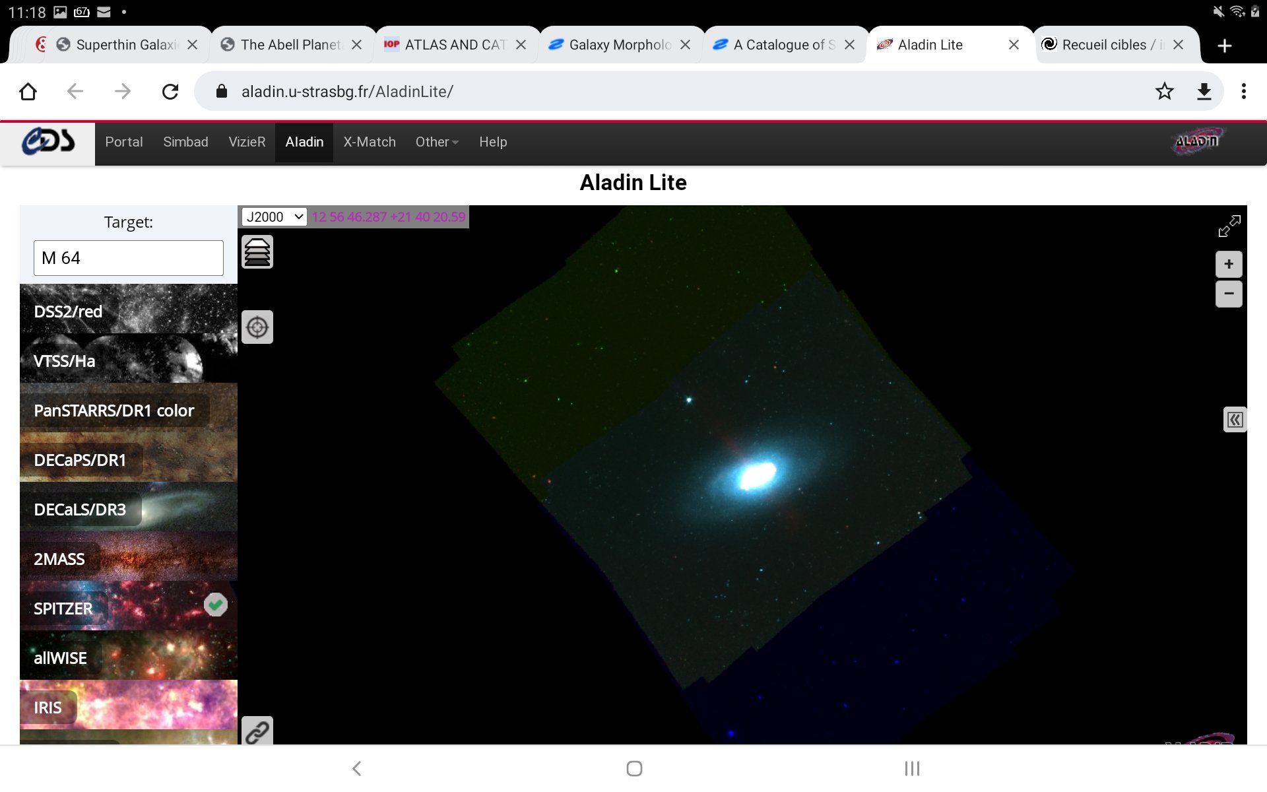1267x792 pixels.
Task: Select the 2MASS survey
Action: pos(129,556)
